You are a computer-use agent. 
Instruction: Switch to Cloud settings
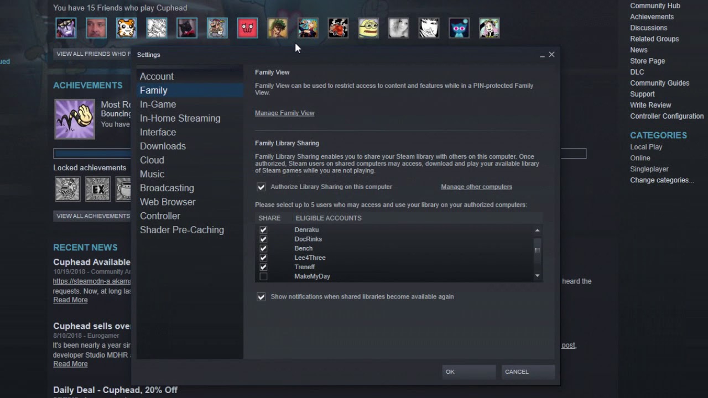pyautogui.click(x=190, y=160)
